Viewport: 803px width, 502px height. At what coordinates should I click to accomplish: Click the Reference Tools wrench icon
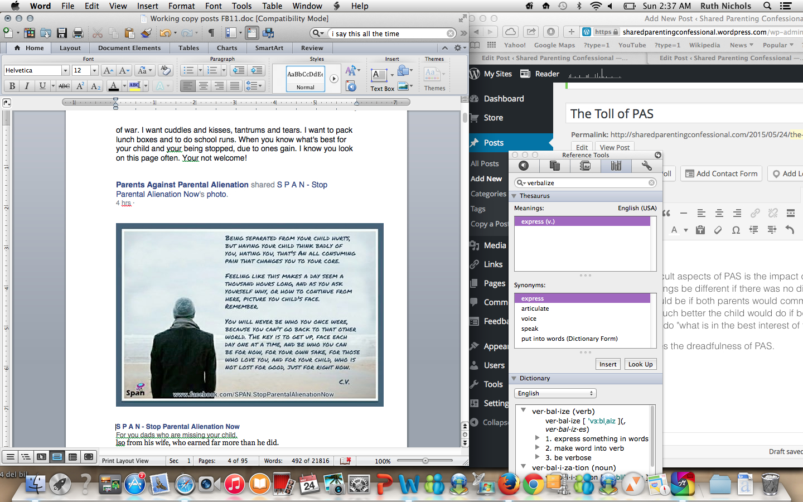coord(646,166)
